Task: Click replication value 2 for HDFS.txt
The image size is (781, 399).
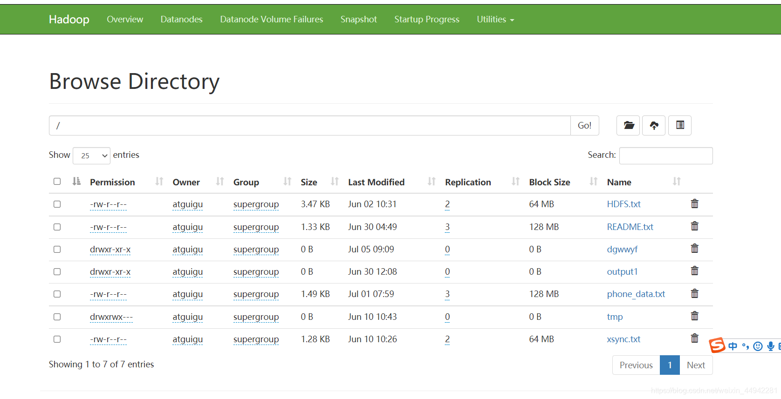Action: 447,204
